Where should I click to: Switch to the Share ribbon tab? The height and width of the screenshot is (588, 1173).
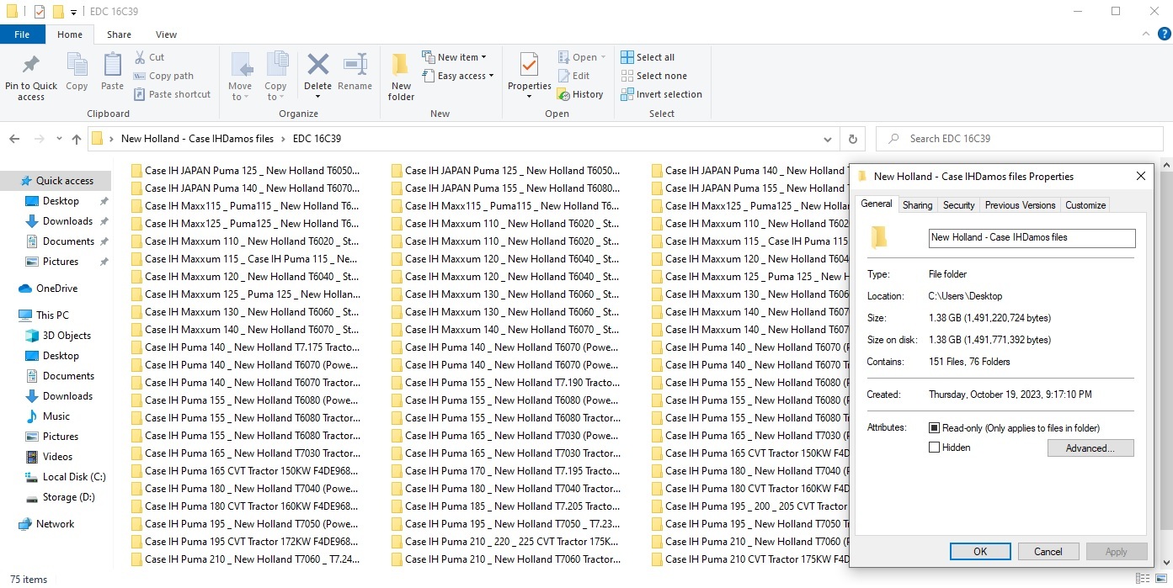tap(119, 34)
